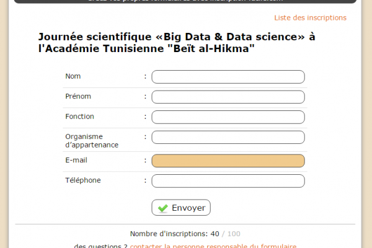This screenshot has height=248, width=372.
Task: Click the grey 100 maximum count text
Action: click(234, 234)
